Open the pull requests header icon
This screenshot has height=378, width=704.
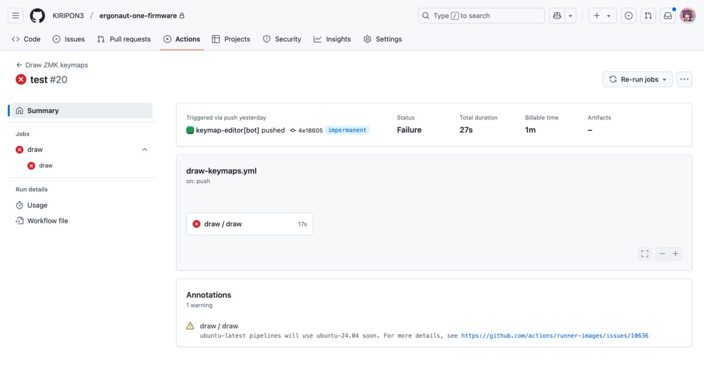pos(648,16)
